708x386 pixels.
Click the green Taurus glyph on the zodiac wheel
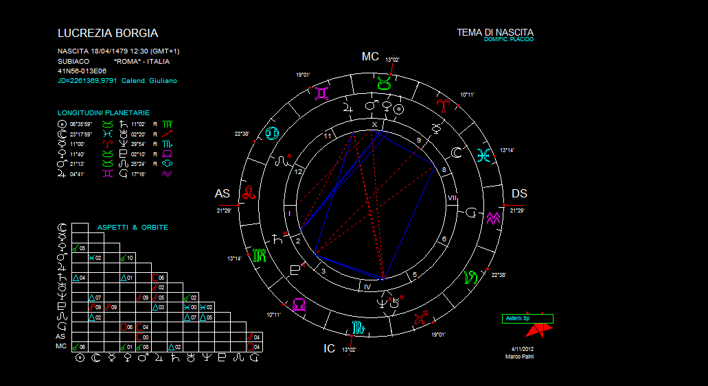point(384,84)
